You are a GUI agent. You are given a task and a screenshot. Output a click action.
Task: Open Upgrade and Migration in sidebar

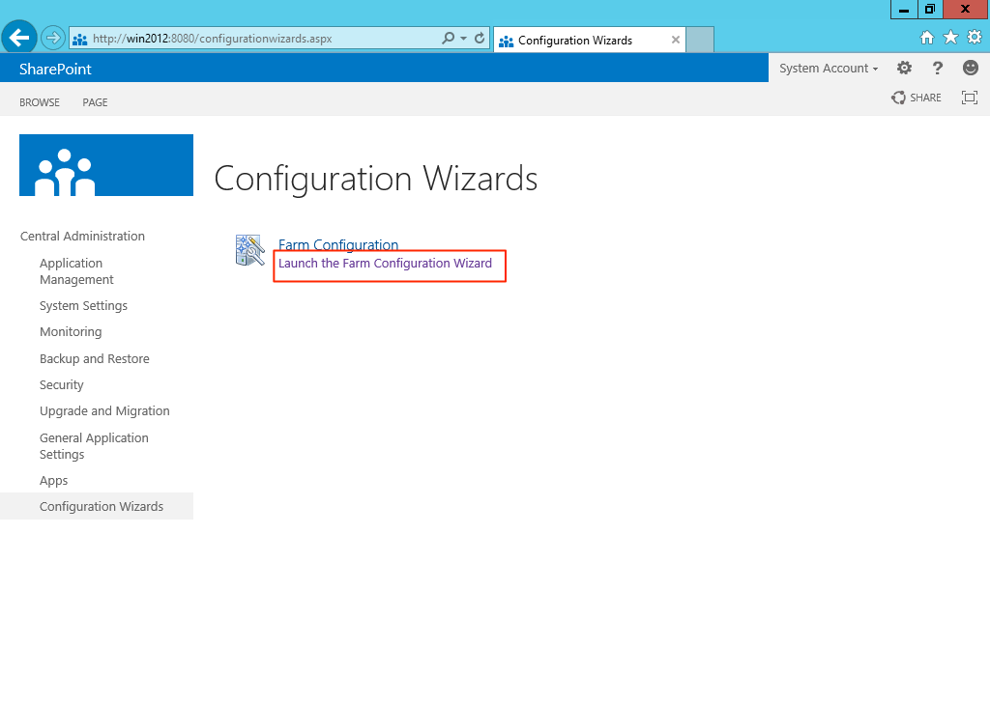coord(104,411)
